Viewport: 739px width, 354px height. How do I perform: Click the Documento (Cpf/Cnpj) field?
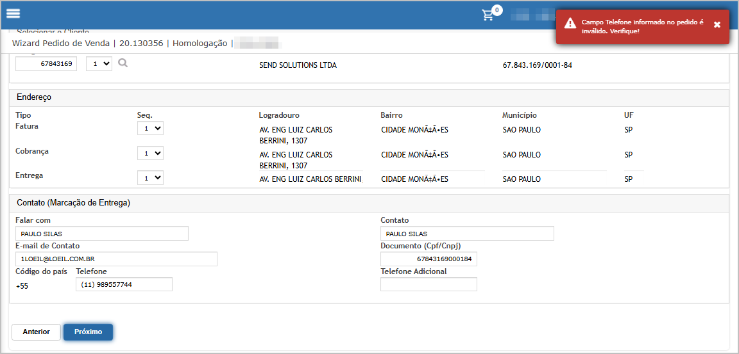(429, 259)
